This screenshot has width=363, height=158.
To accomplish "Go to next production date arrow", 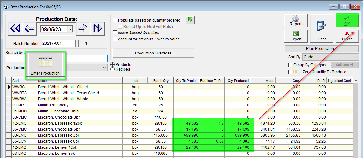I will click(x=83, y=28).
